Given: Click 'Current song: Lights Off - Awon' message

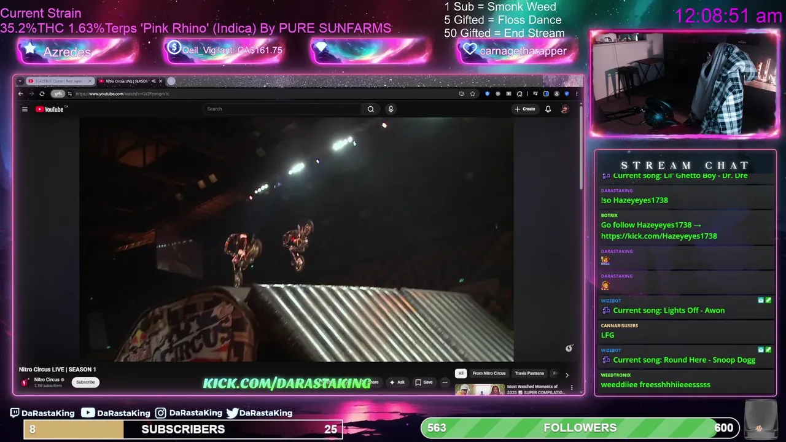Looking at the screenshot, I should coord(669,310).
